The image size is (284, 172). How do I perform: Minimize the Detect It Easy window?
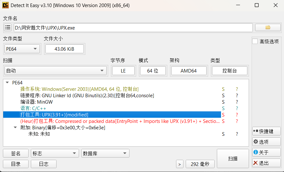[238, 5]
